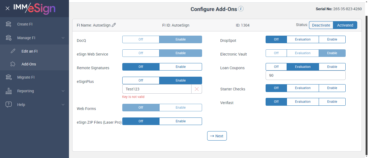
Task: Close the sidebar with the X icon
Action: [x=8, y=8]
